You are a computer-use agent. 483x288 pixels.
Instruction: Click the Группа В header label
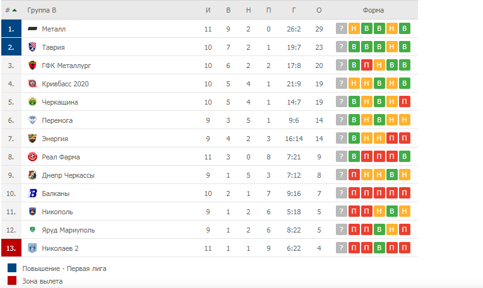[x=42, y=11]
